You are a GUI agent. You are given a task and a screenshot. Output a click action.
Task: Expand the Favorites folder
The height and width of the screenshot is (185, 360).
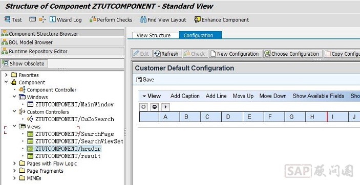coord(6,75)
